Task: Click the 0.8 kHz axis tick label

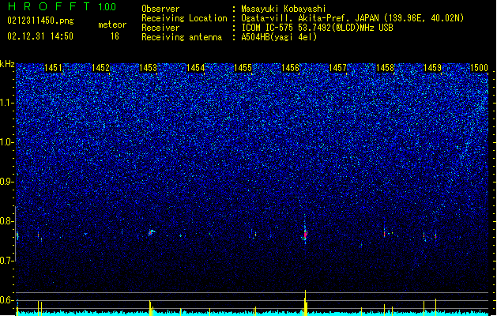Action: click(6, 221)
